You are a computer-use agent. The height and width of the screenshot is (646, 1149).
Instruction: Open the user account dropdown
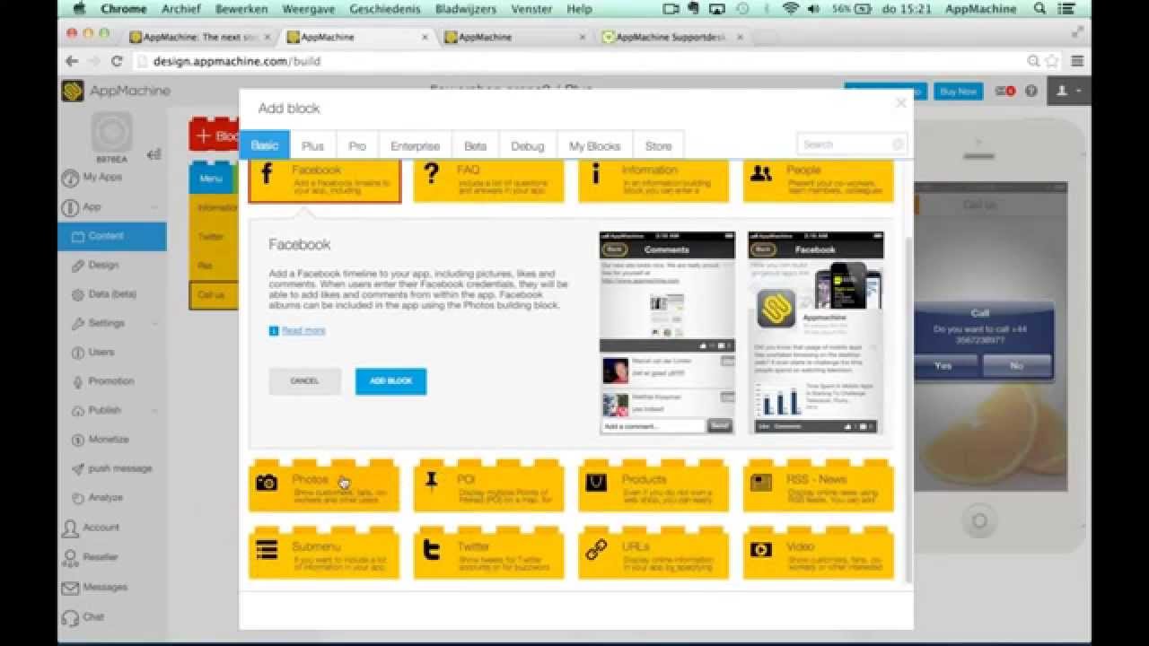coord(1069,92)
